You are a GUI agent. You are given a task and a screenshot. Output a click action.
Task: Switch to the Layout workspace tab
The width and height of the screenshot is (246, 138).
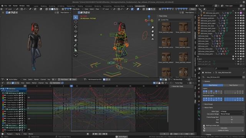pos(36,6)
